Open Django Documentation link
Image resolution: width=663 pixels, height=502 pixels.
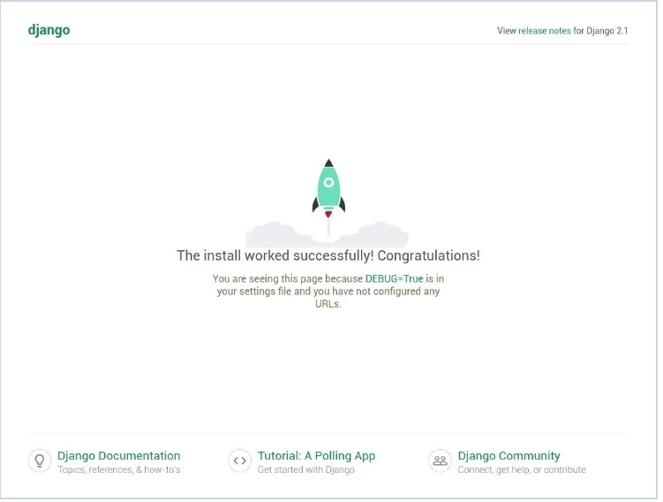pos(119,456)
